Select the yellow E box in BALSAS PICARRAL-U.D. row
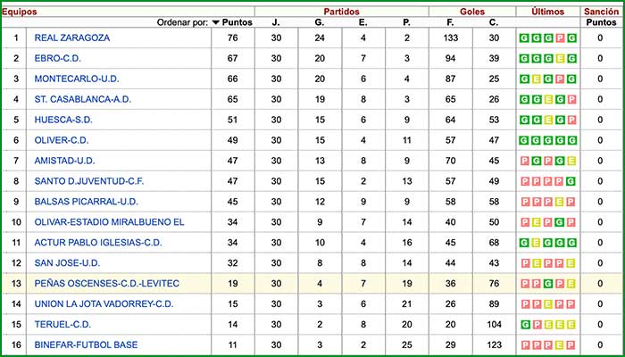Viewport: 625px width, 357px height. pos(560,202)
